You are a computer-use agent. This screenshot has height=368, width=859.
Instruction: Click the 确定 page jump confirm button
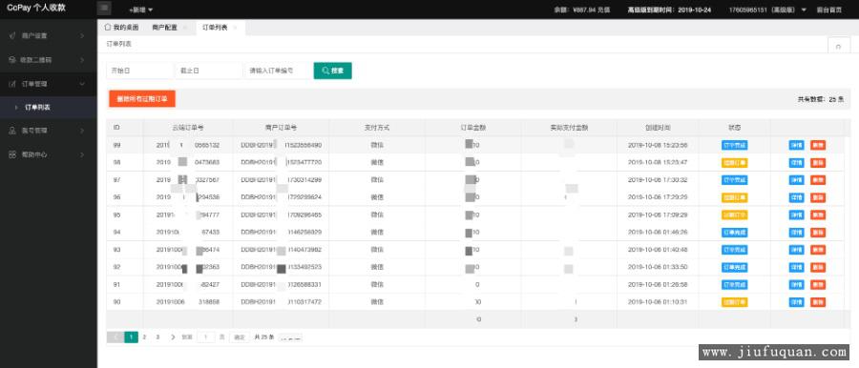tap(240, 337)
